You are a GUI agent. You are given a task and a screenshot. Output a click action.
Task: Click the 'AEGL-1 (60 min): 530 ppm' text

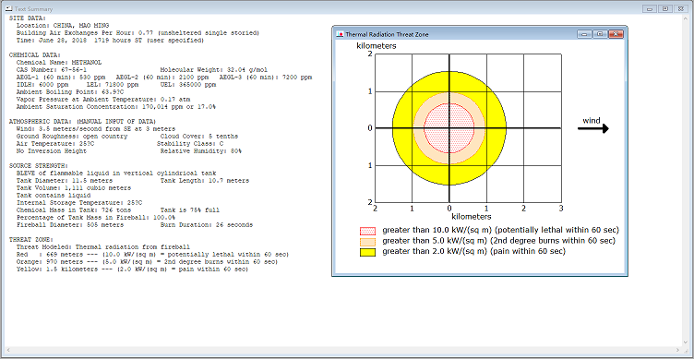click(62, 78)
